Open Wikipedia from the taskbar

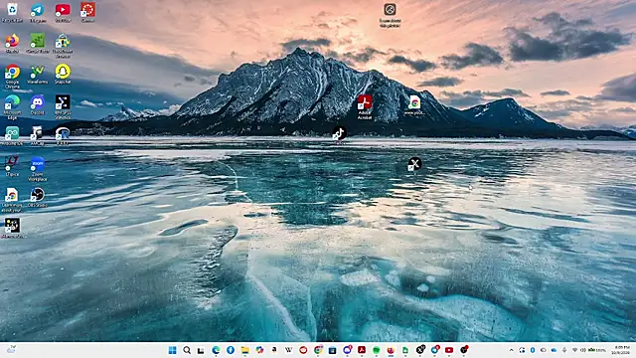click(x=289, y=350)
